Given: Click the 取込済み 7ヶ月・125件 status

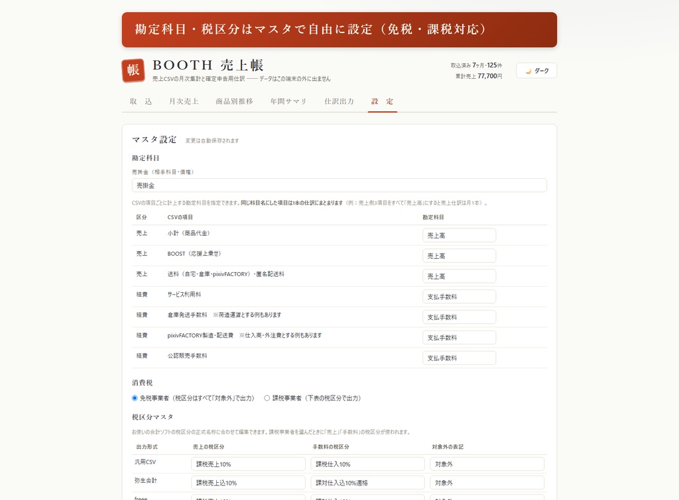Looking at the screenshot, I should (476, 66).
